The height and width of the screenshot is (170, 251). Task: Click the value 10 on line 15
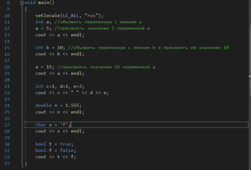click(x=60, y=47)
